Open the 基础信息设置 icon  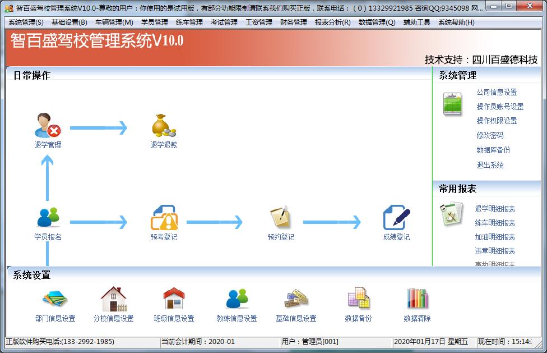pos(296,299)
